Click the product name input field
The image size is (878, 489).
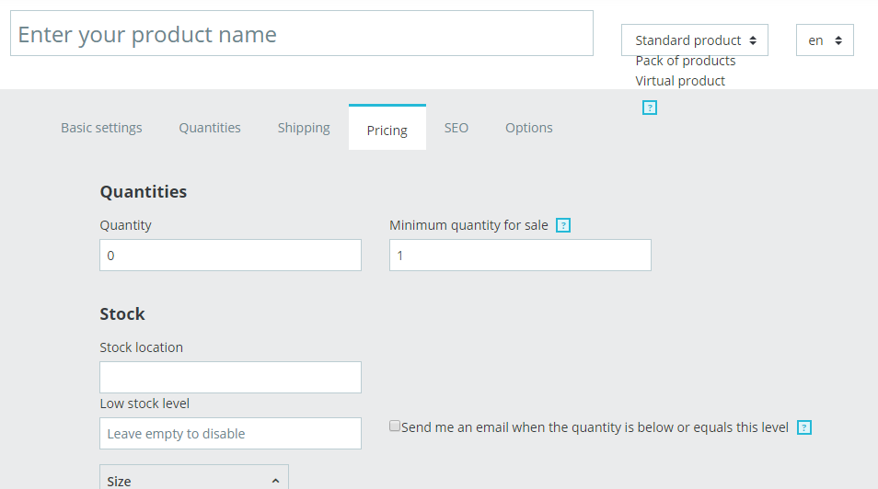coord(301,34)
